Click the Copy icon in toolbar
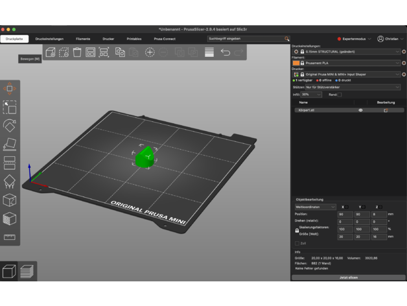407x306 pixels. (120, 53)
